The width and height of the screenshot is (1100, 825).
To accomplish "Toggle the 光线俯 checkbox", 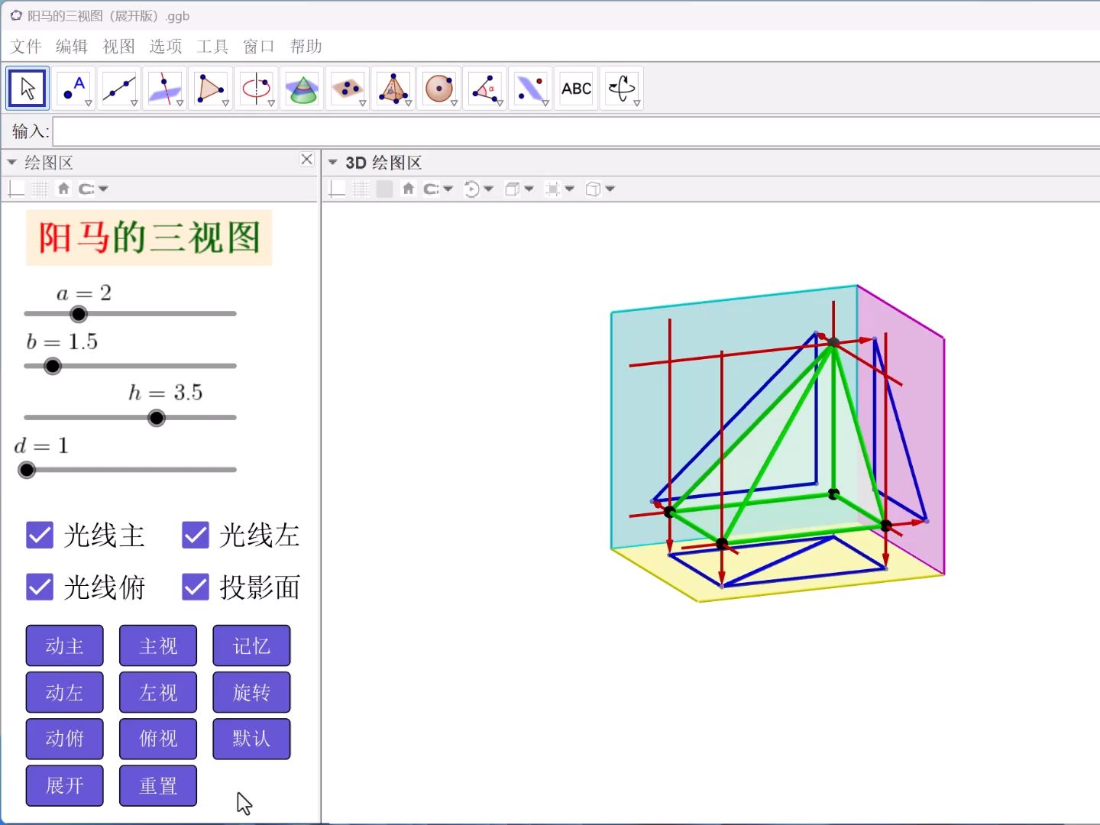I will pyautogui.click(x=40, y=587).
